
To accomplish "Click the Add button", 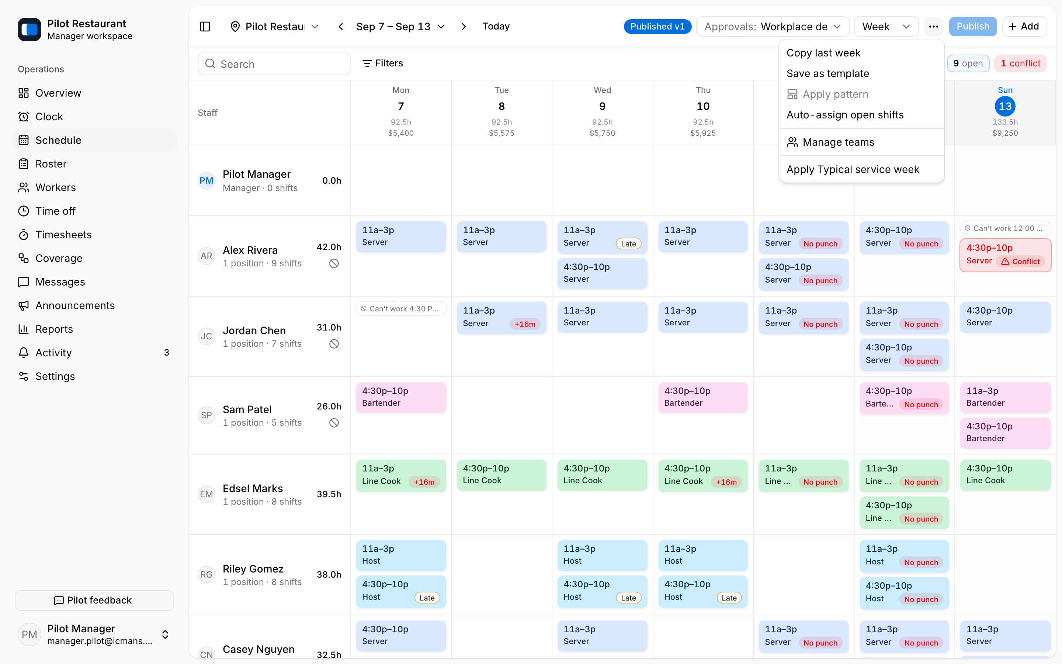I will tap(1024, 26).
